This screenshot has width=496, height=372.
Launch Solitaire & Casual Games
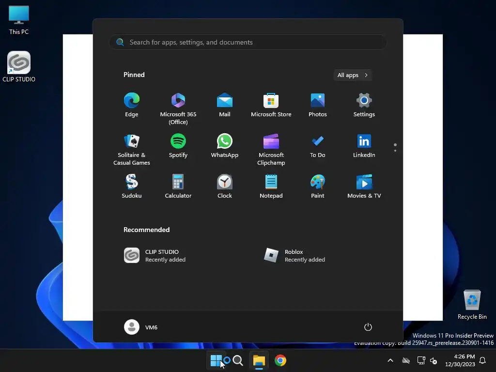(132, 149)
